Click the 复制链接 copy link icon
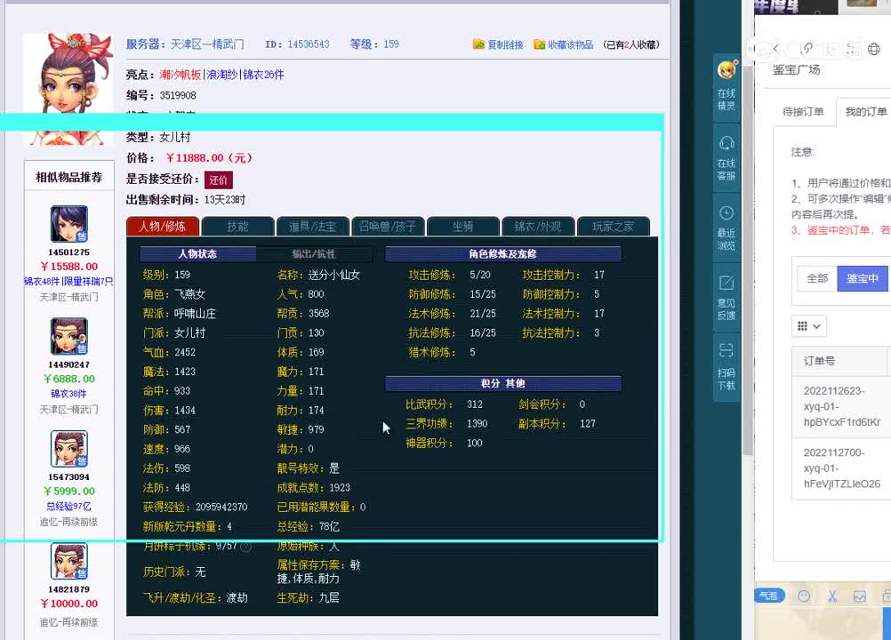The width and height of the screenshot is (891, 640). click(479, 44)
